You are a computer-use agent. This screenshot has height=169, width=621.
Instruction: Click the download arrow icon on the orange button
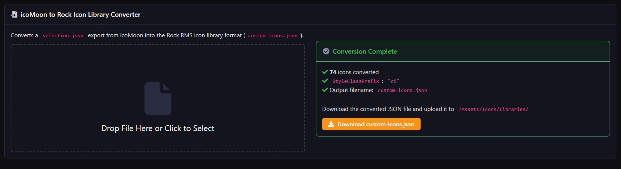[331, 124]
